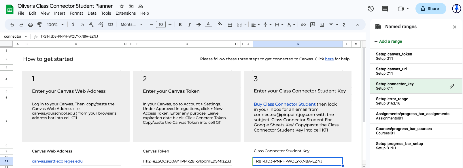463x168 pixels.
Task: Open the Edit menu
Action: (x=33, y=13)
